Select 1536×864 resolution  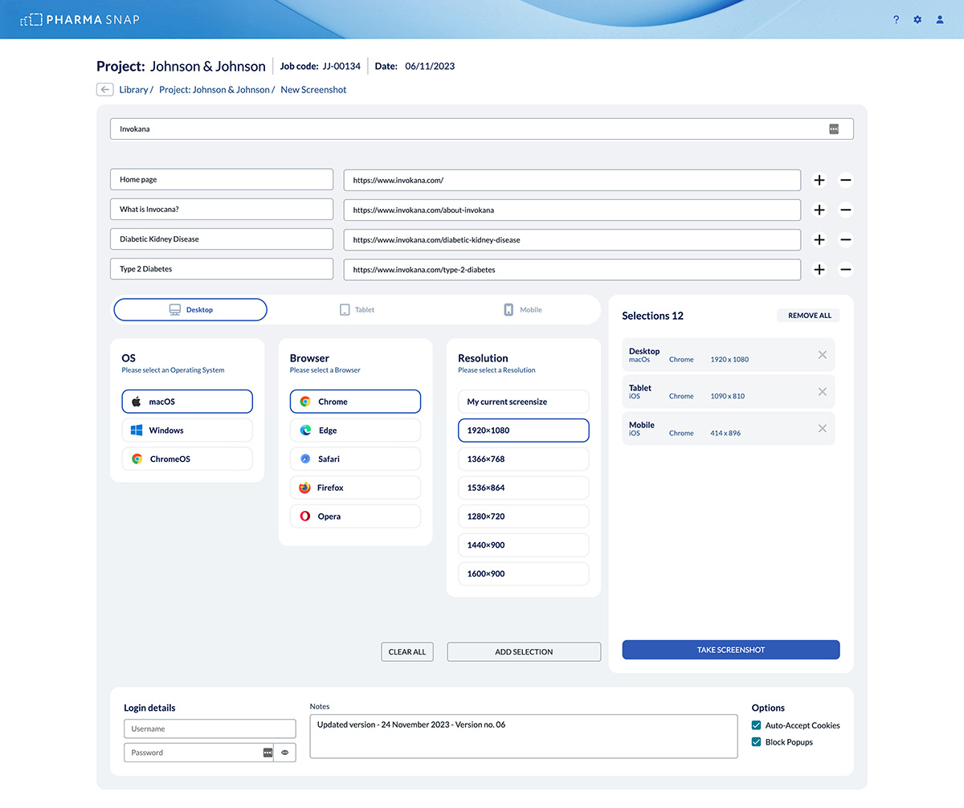[524, 488]
